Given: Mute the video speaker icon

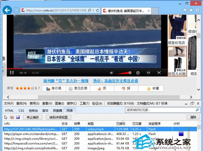Looking at the screenshot, I should (x=112, y=73).
